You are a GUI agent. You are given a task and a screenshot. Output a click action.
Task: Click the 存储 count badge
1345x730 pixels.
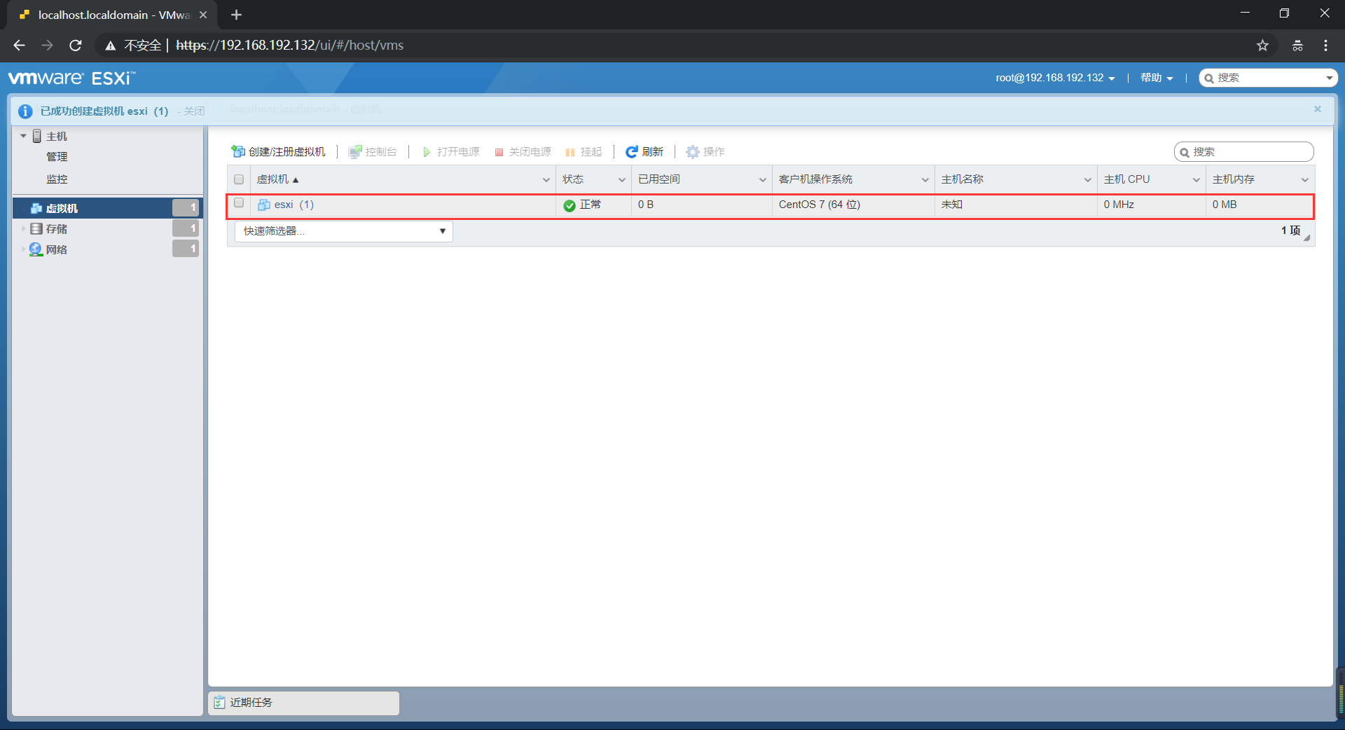[x=186, y=228]
